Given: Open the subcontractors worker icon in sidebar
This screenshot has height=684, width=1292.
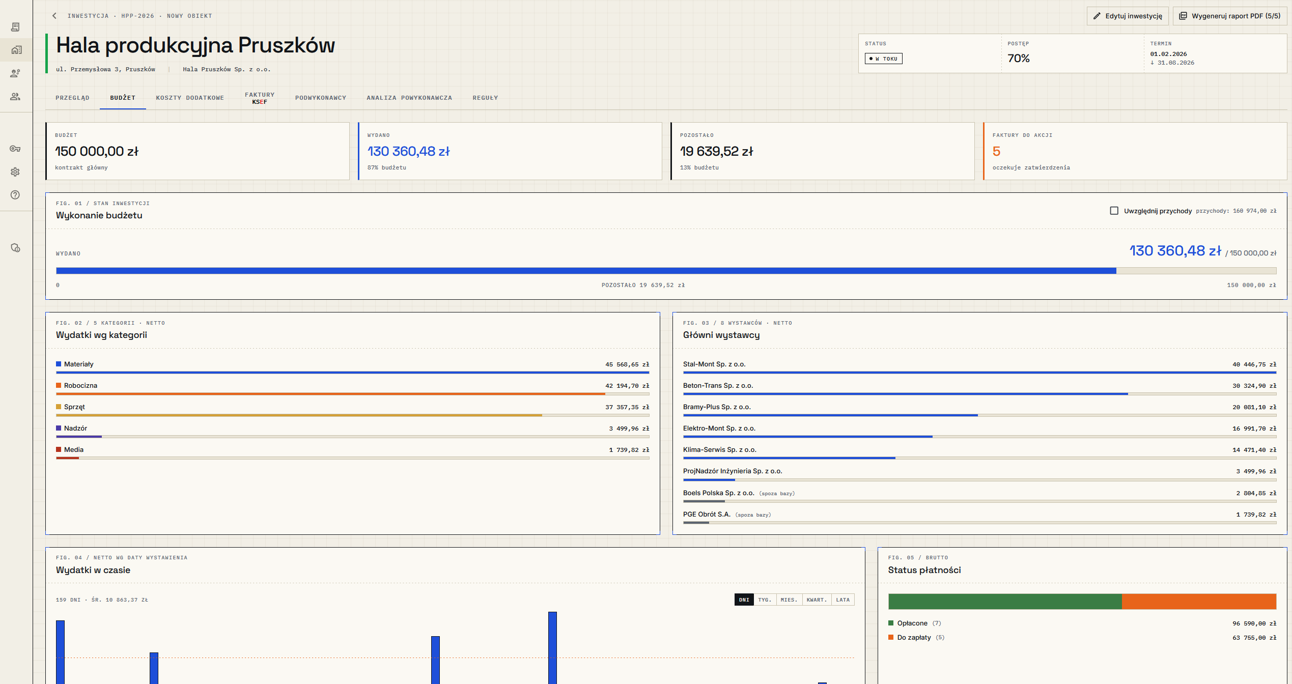Looking at the screenshot, I should coord(16,73).
